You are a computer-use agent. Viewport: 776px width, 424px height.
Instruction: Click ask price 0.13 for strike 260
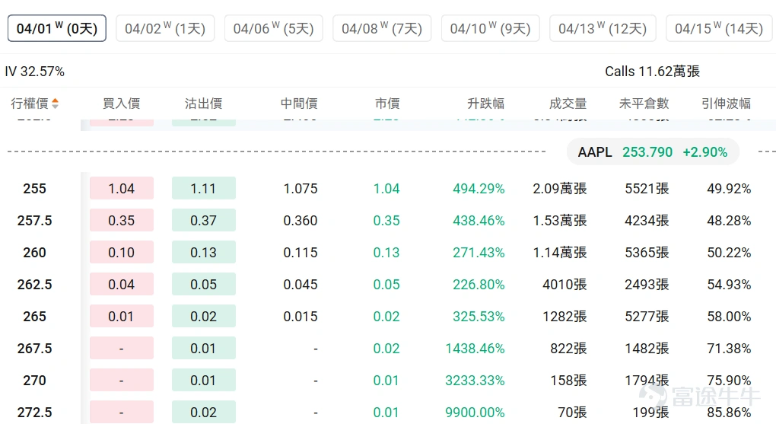click(x=204, y=252)
